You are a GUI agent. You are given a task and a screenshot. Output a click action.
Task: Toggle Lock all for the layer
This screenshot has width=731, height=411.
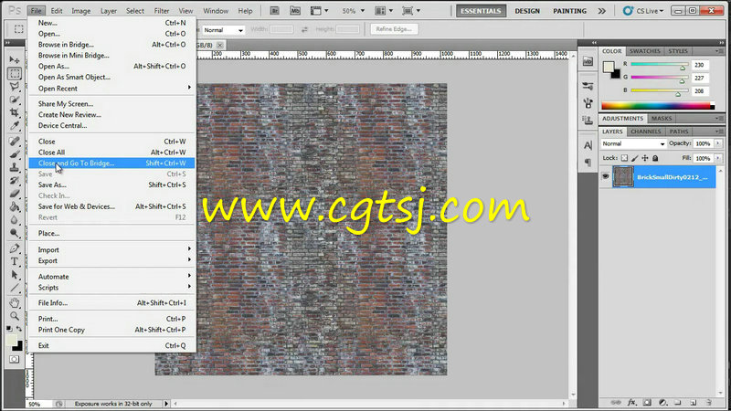coord(655,158)
